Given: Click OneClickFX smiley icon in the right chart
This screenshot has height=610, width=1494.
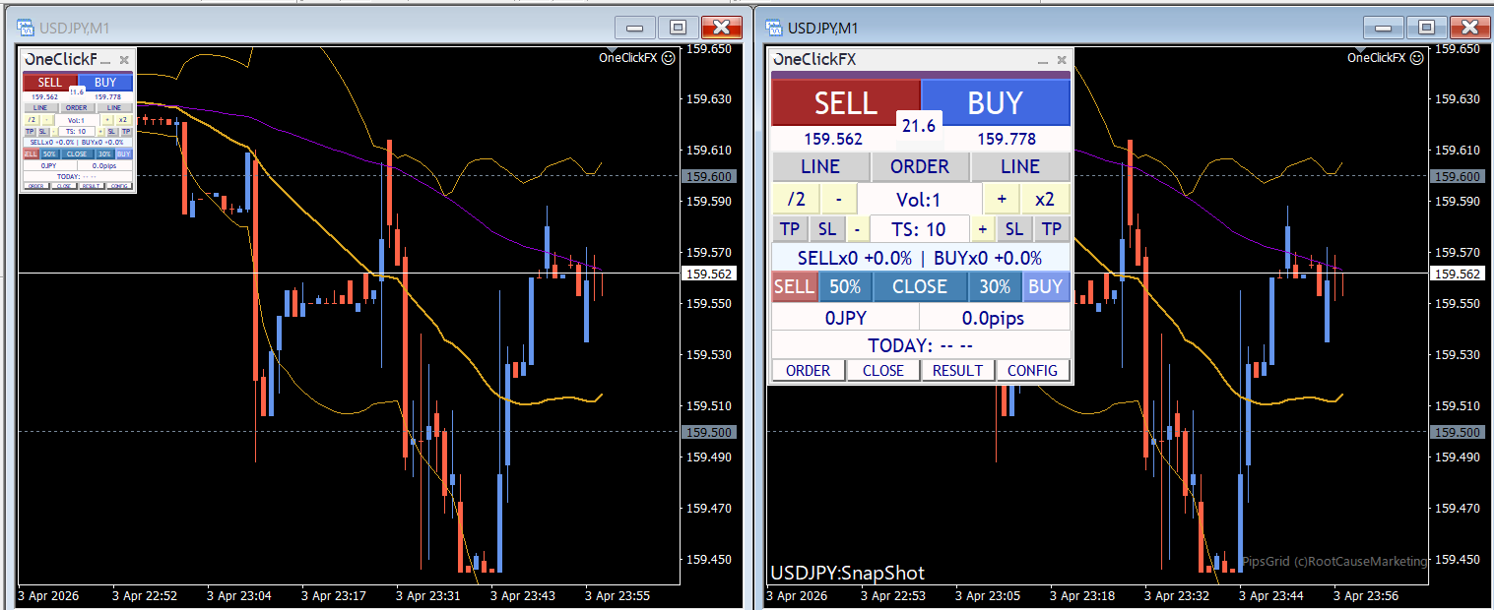Looking at the screenshot, I should pos(1417,58).
